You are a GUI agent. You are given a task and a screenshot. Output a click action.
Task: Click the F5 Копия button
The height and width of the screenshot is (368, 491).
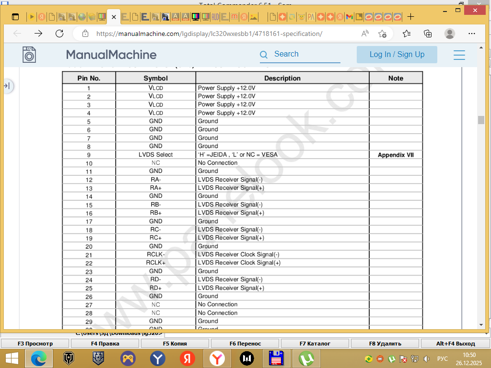(x=175, y=343)
